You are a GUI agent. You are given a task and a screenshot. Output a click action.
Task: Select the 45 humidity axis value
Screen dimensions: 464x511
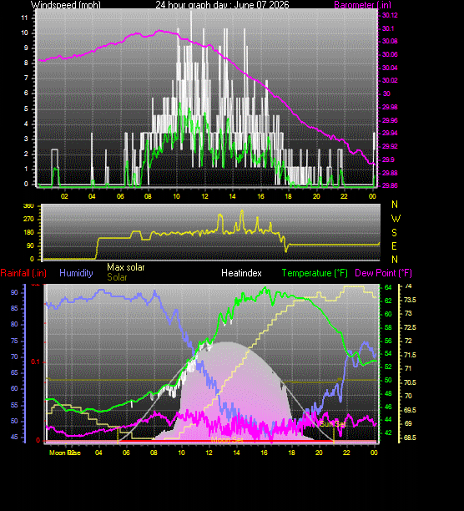14,437
